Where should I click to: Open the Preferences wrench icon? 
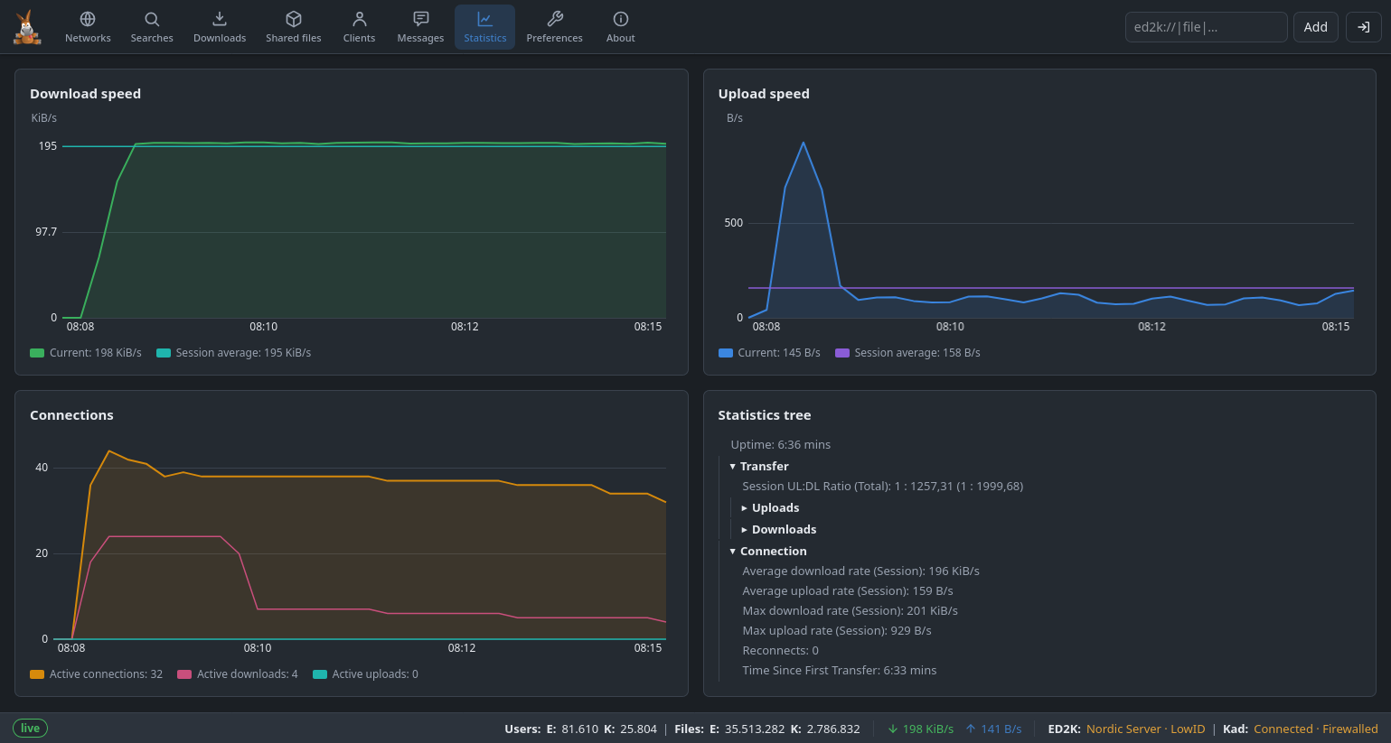click(x=555, y=19)
